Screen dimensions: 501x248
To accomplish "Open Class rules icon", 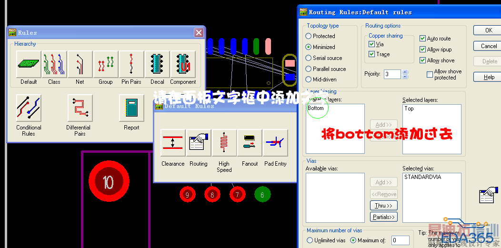I will 54,64.
